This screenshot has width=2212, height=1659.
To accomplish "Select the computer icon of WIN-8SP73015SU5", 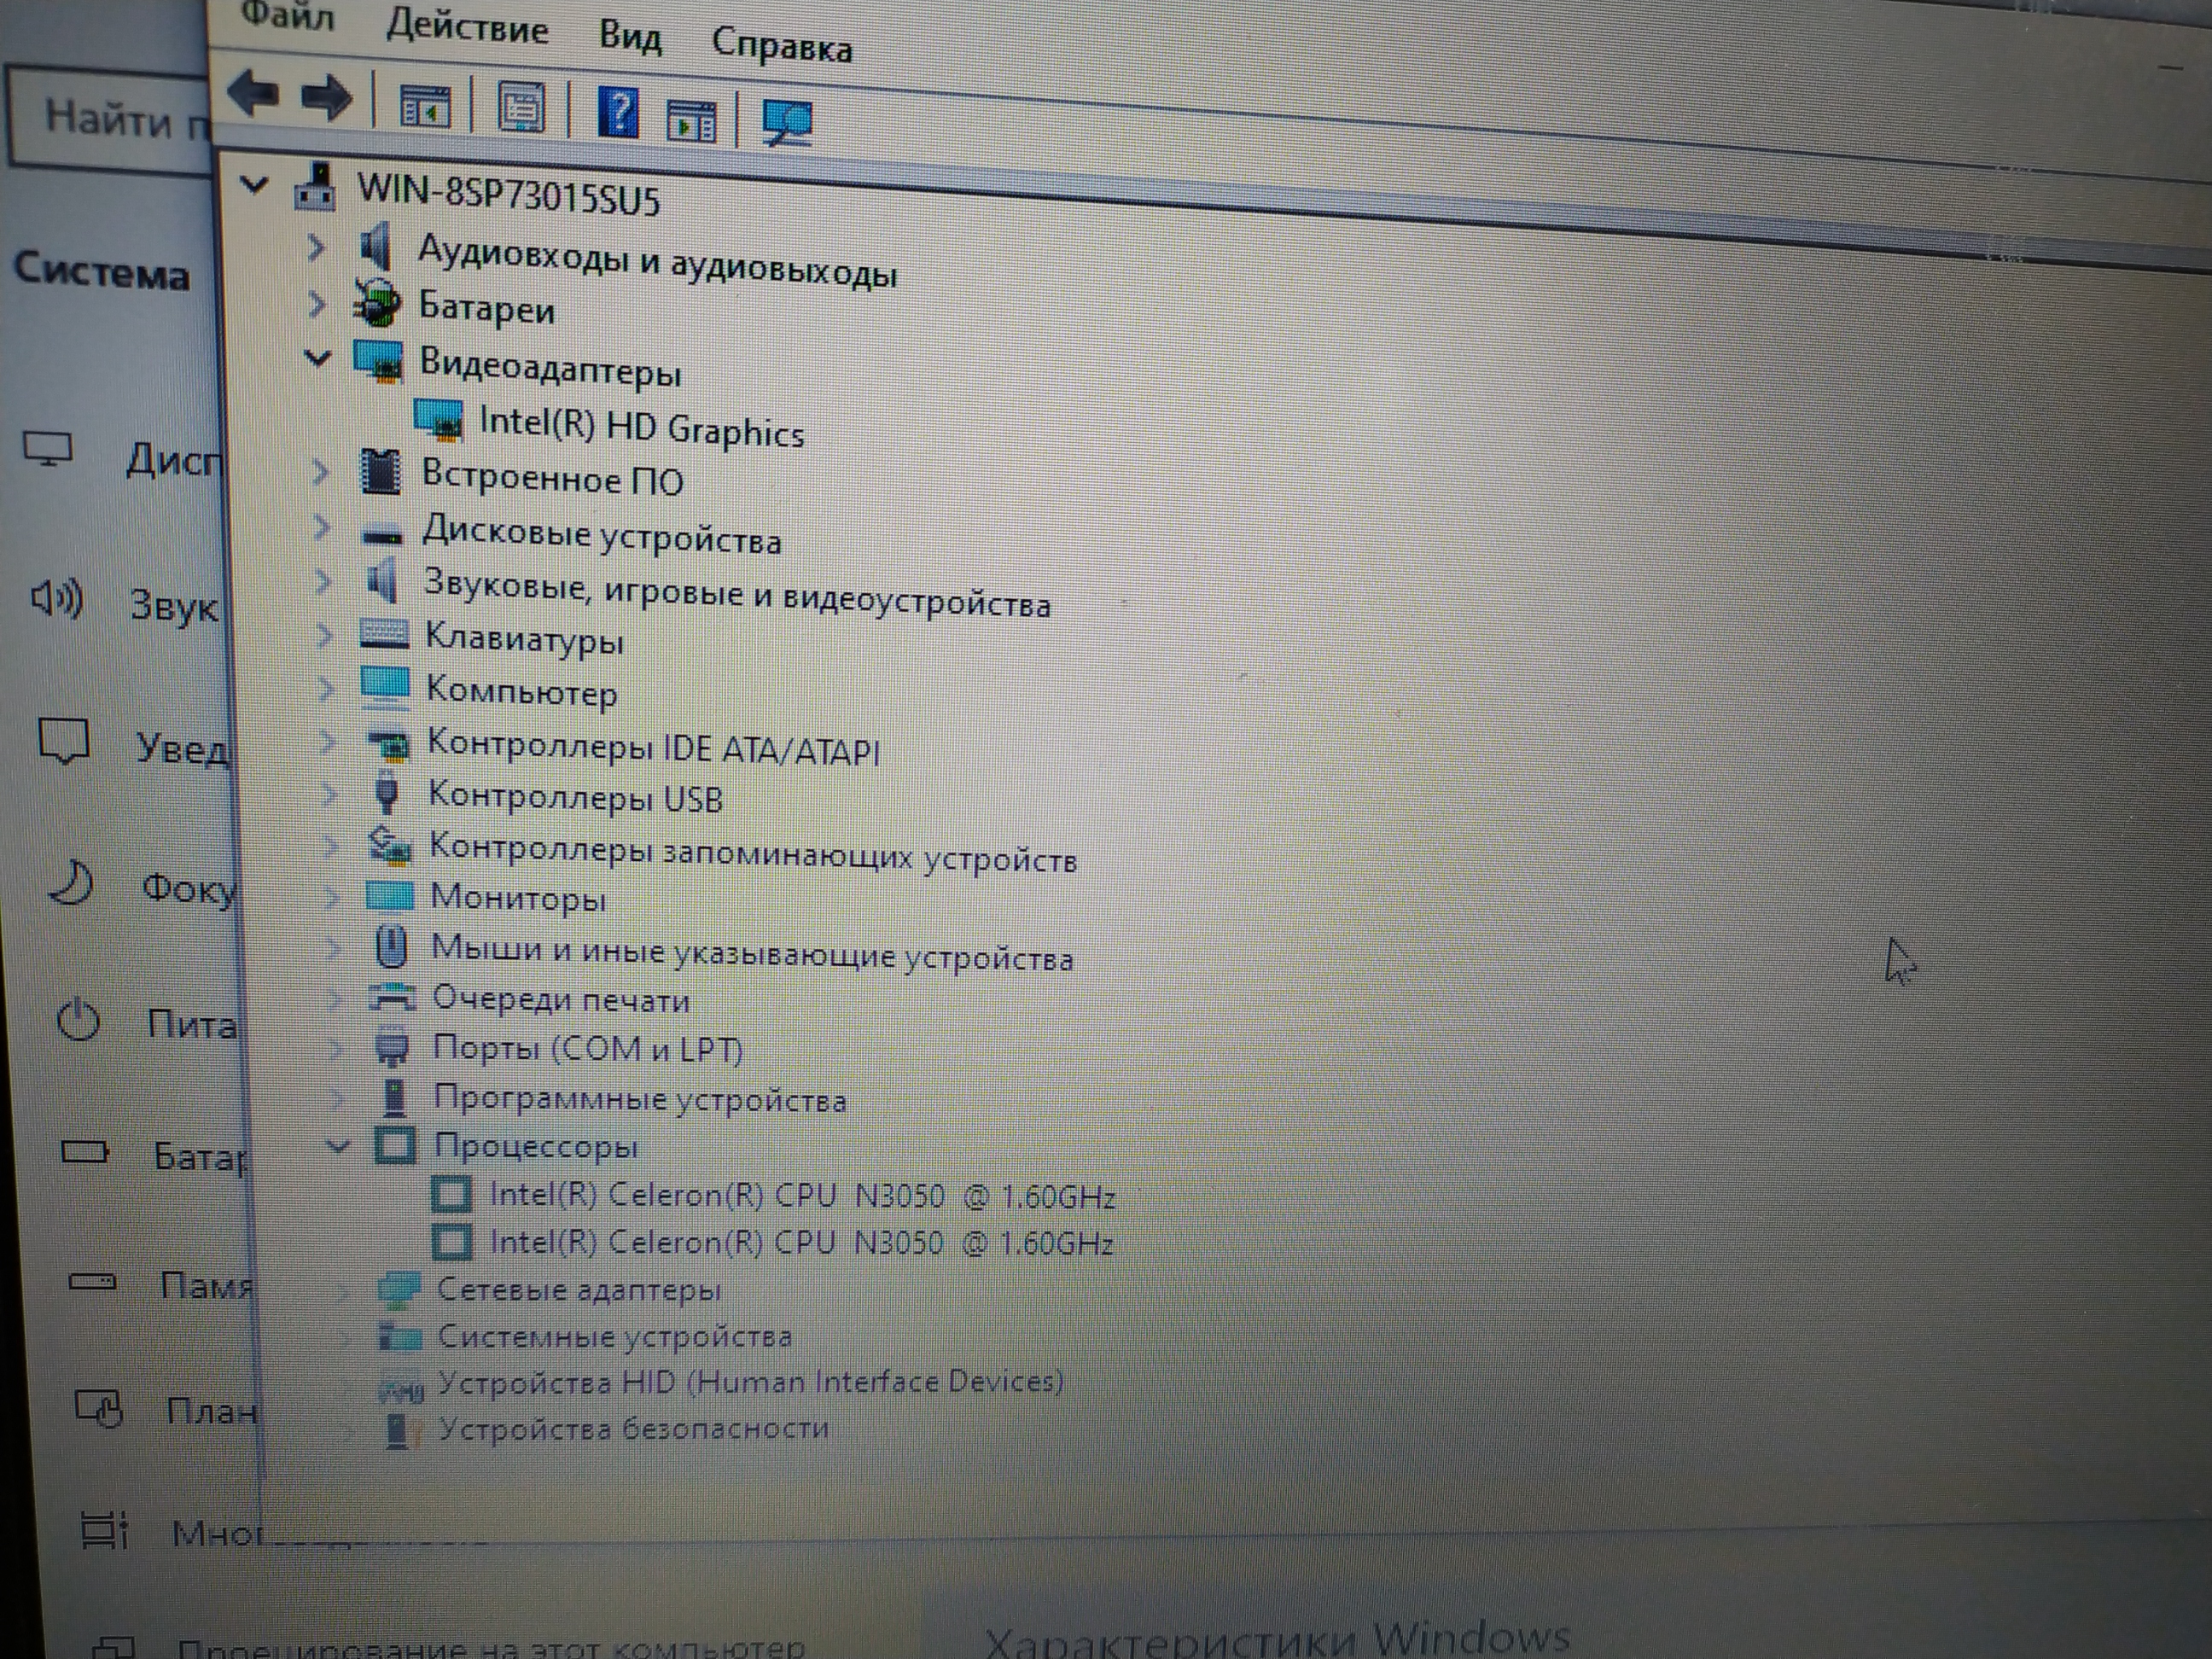I will point(315,186).
